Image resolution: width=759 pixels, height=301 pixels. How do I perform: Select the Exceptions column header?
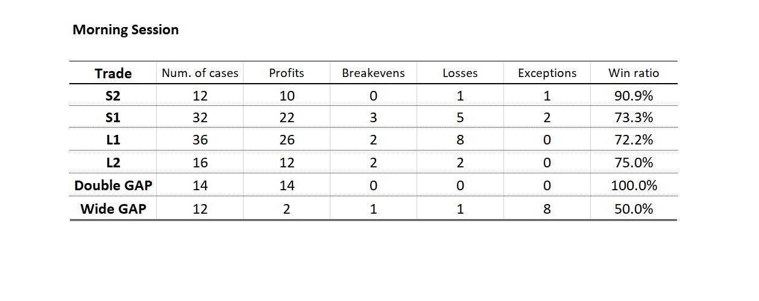547,73
